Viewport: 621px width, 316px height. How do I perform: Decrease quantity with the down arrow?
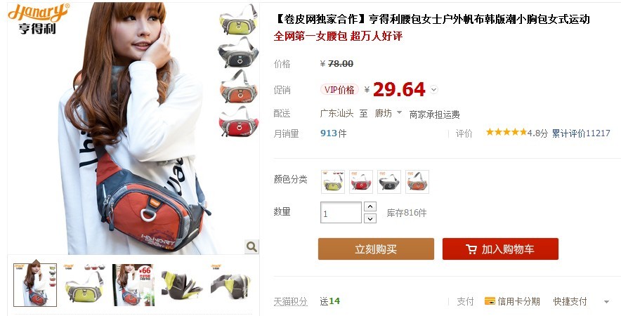coord(370,218)
